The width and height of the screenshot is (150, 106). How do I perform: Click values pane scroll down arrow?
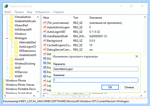coord(145,92)
